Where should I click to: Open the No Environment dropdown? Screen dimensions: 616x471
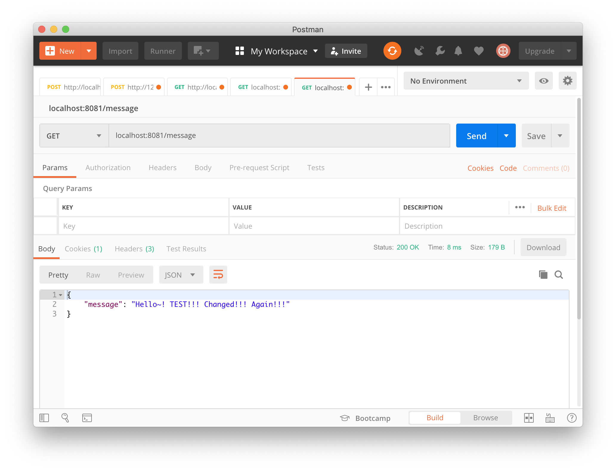pos(466,81)
